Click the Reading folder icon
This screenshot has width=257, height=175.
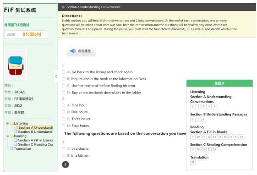(12, 136)
